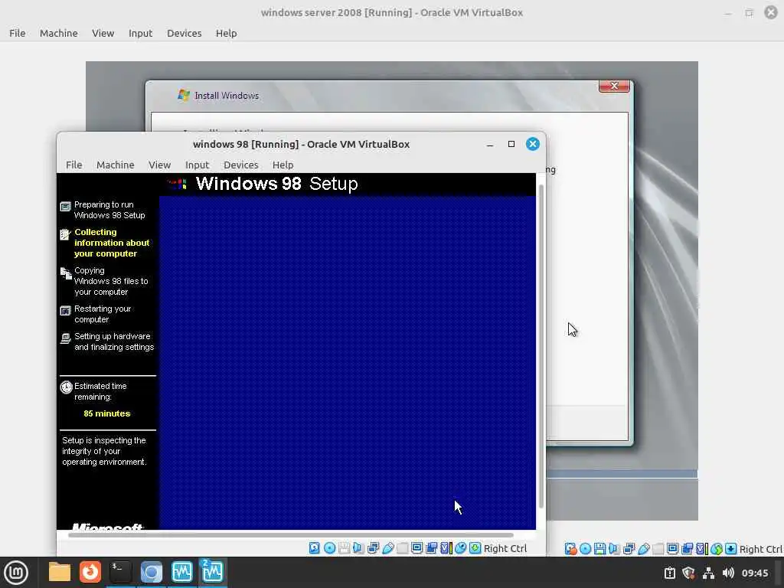Open network connections tray icon
The image size is (784, 588).
coord(708,573)
